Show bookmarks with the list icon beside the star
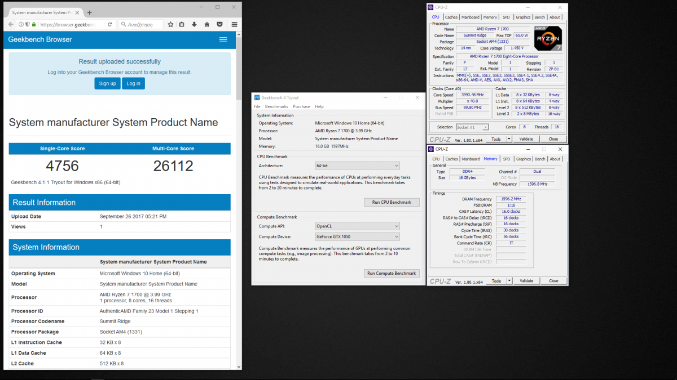Screen dimensions: 677x380 (x=182, y=24)
